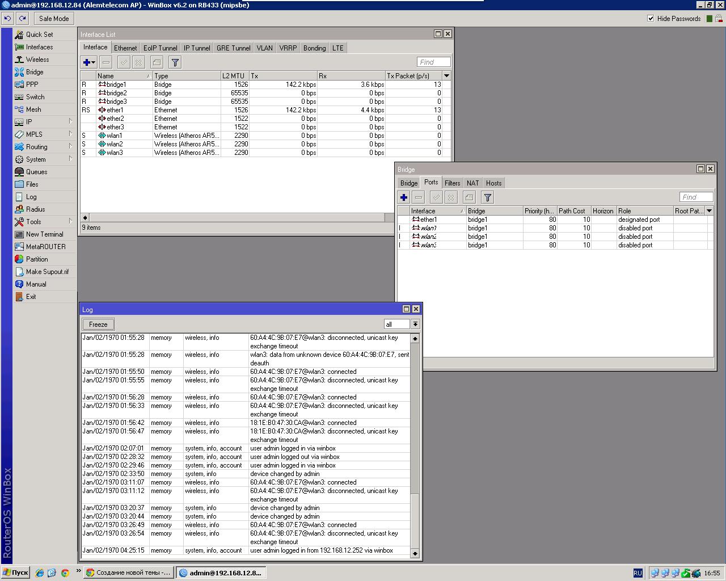Open Radius in the sidebar
Viewport: 726px width, 581px height.
click(x=35, y=209)
